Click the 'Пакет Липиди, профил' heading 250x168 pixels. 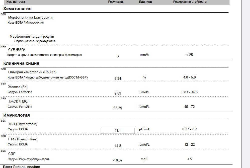click(x=22, y=166)
